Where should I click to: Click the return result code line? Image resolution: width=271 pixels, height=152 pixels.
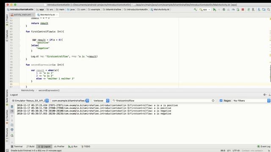tap(39, 23)
